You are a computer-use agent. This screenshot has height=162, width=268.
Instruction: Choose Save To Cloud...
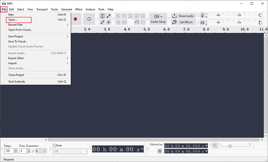click(36, 41)
